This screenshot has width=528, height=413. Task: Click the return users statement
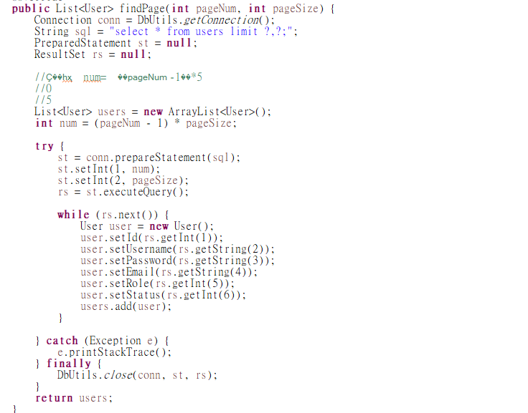[x=74, y=398]
